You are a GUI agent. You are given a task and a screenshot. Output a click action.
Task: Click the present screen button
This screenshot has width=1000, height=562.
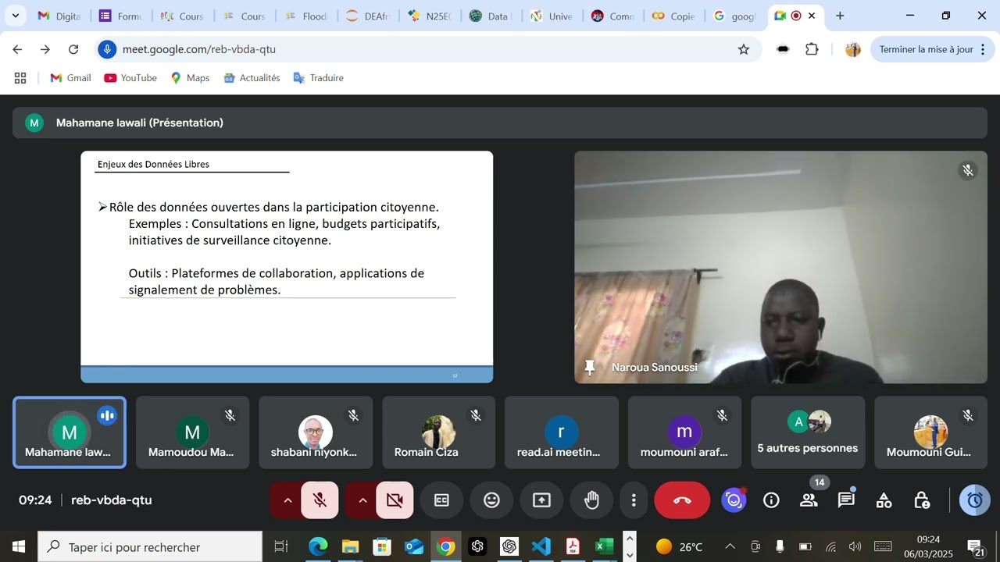(541, 500)
